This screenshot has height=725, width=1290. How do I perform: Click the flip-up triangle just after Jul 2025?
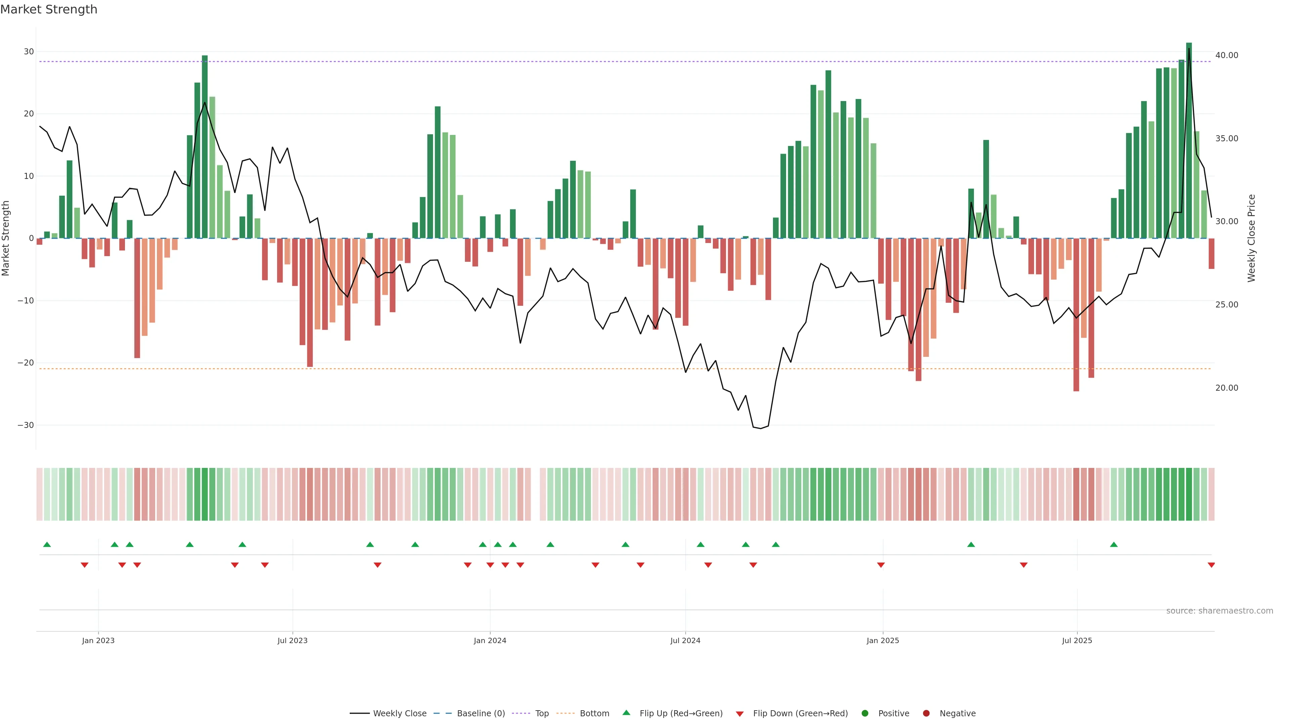1114,544
